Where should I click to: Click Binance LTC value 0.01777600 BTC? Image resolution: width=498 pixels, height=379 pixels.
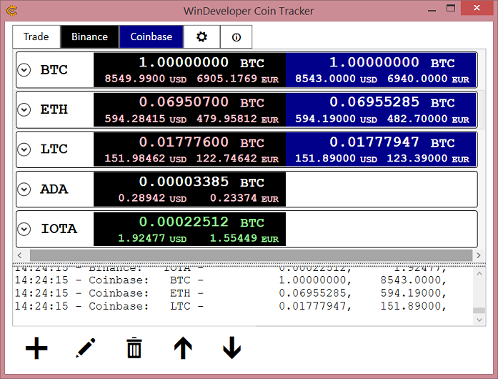tap(201, 142)
